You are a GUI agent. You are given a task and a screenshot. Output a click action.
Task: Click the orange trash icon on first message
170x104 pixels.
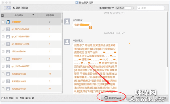click(x=90, y=28)
